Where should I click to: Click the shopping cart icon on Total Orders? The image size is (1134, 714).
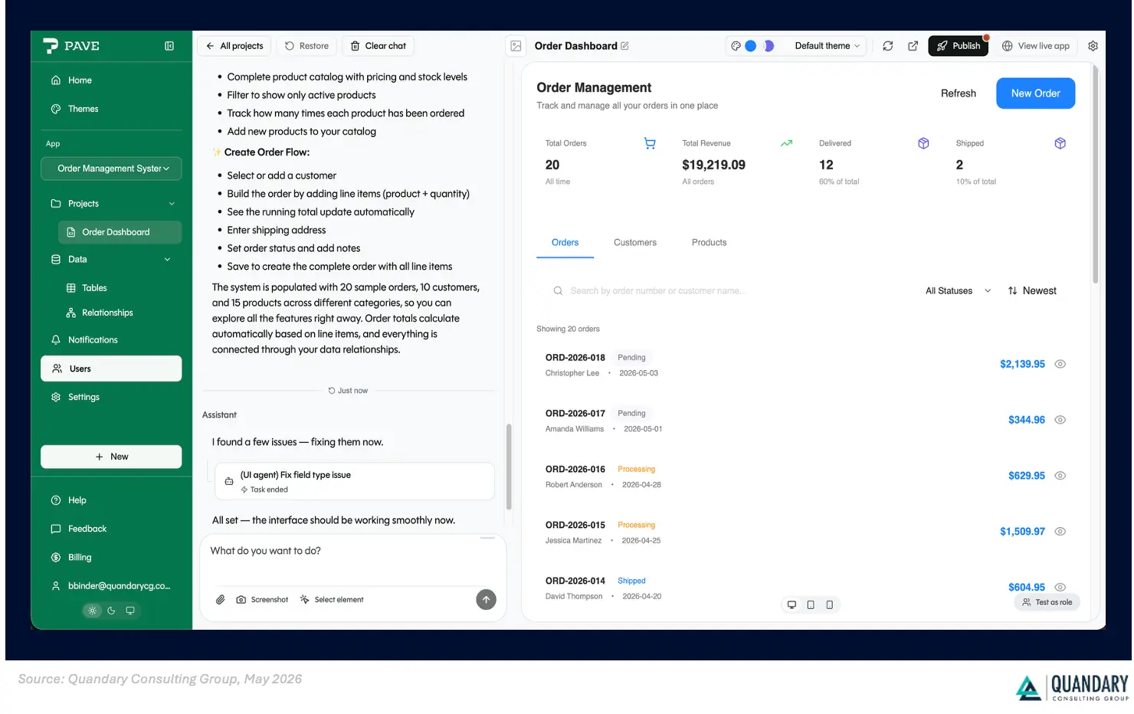click(650, 143)
